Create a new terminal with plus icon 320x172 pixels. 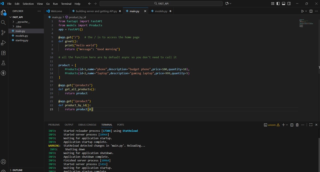coord(283,125)
